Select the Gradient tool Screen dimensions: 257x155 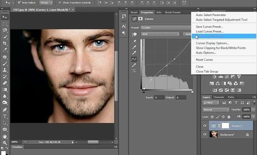tap(5, 90)
